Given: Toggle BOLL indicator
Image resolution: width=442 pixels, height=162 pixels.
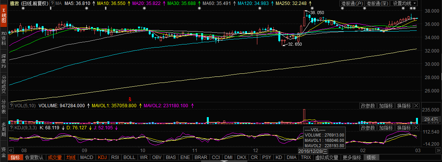Looking at the screenshot, I should coord(129,157).
